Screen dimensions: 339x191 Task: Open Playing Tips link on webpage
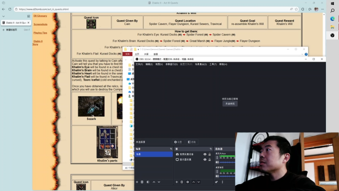(x=40, y=33)
